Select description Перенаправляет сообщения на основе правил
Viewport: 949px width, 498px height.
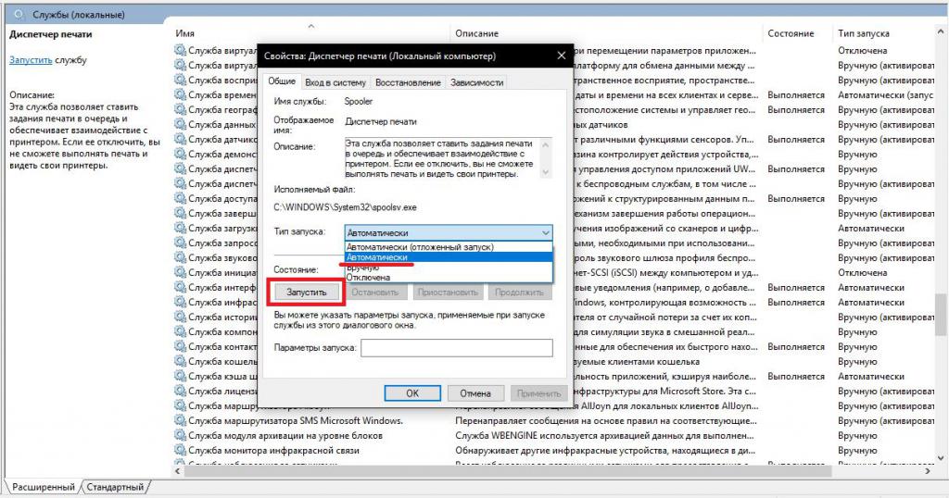click(x=604, y=420)
